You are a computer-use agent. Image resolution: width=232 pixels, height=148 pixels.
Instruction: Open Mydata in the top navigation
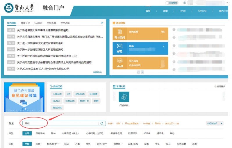(202, 11)
